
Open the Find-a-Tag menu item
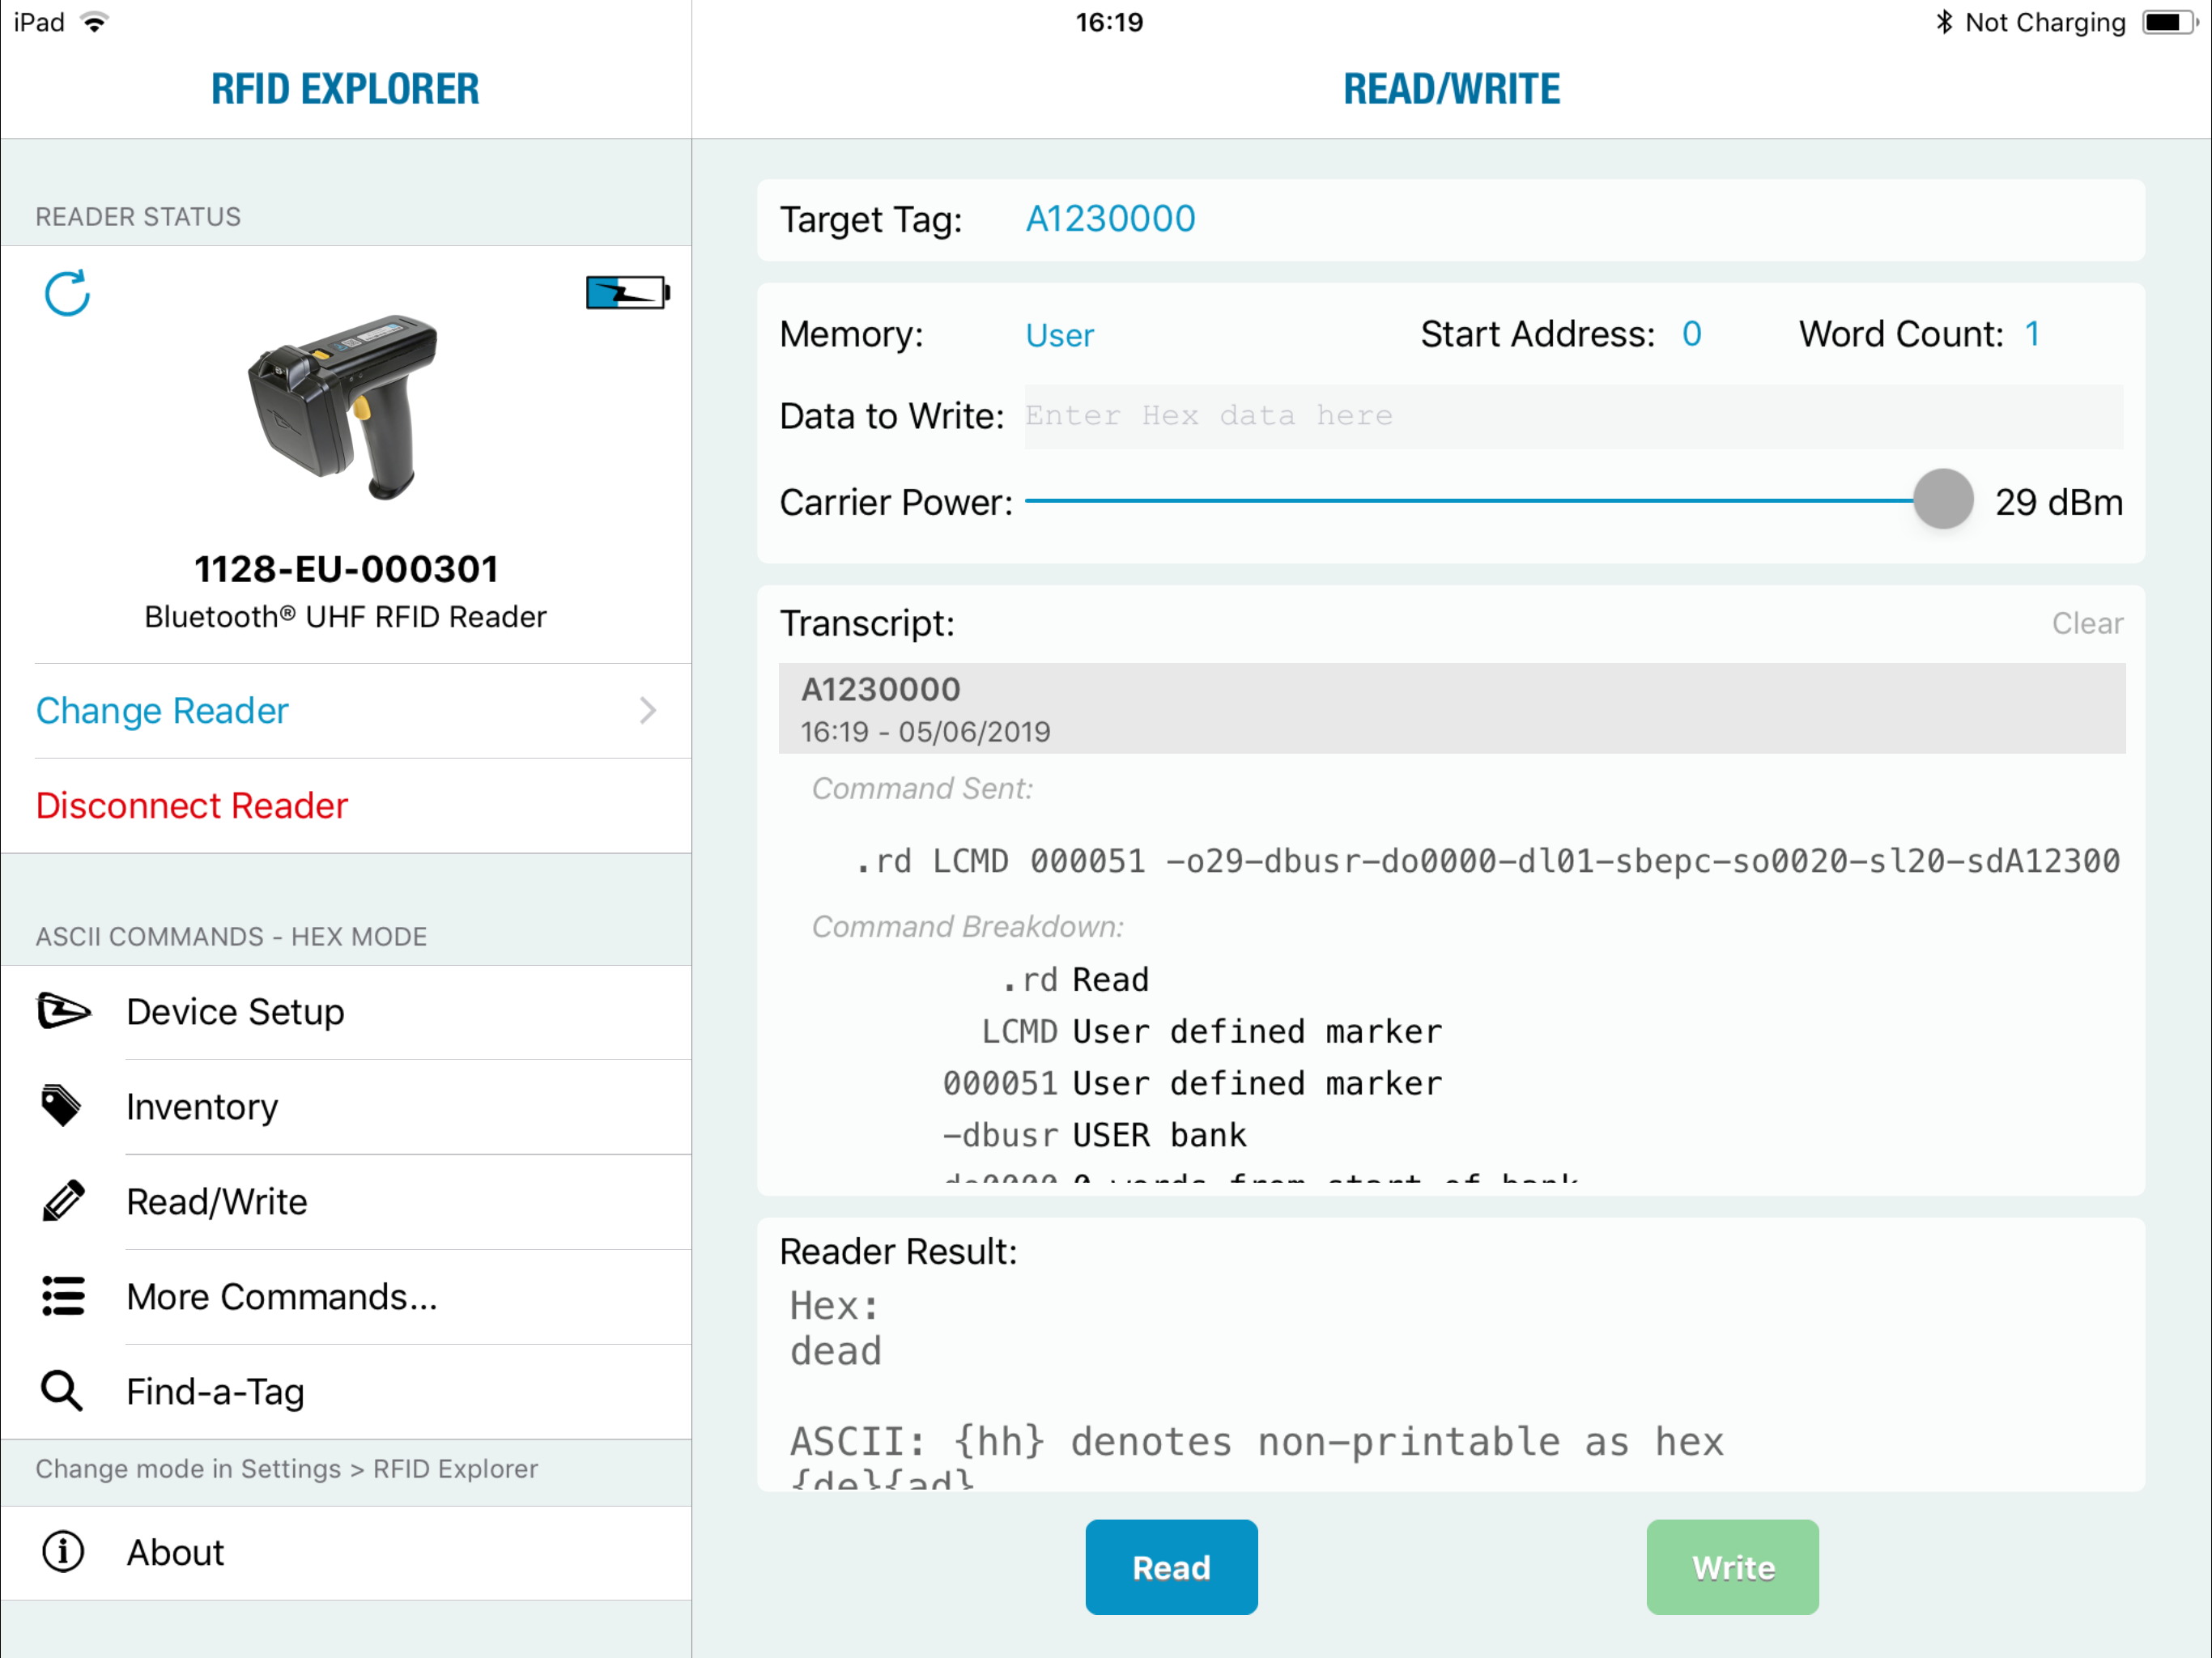point(346,1392)
